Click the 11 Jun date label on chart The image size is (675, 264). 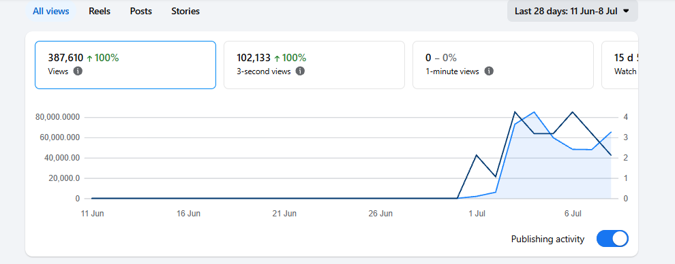(x=92, y=214)
